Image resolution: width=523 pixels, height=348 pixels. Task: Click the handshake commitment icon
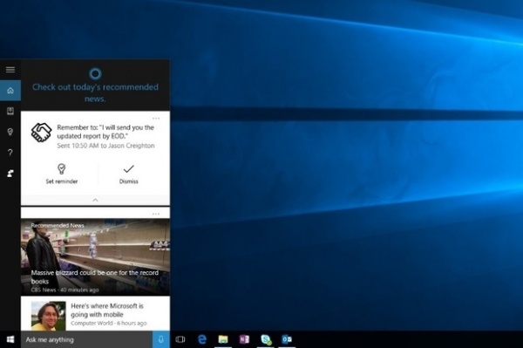click(41, 133)
